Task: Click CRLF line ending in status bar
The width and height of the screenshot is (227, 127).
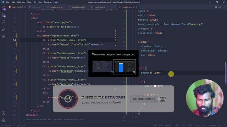Action: pyautogui.click(x=184, y=126)
